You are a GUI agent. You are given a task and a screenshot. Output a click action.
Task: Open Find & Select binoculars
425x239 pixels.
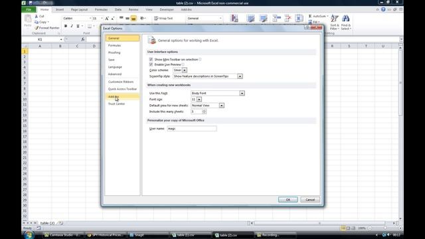[346, 22]
